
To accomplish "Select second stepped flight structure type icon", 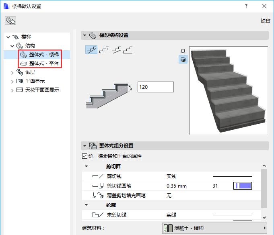I will (x=104, y=50).
